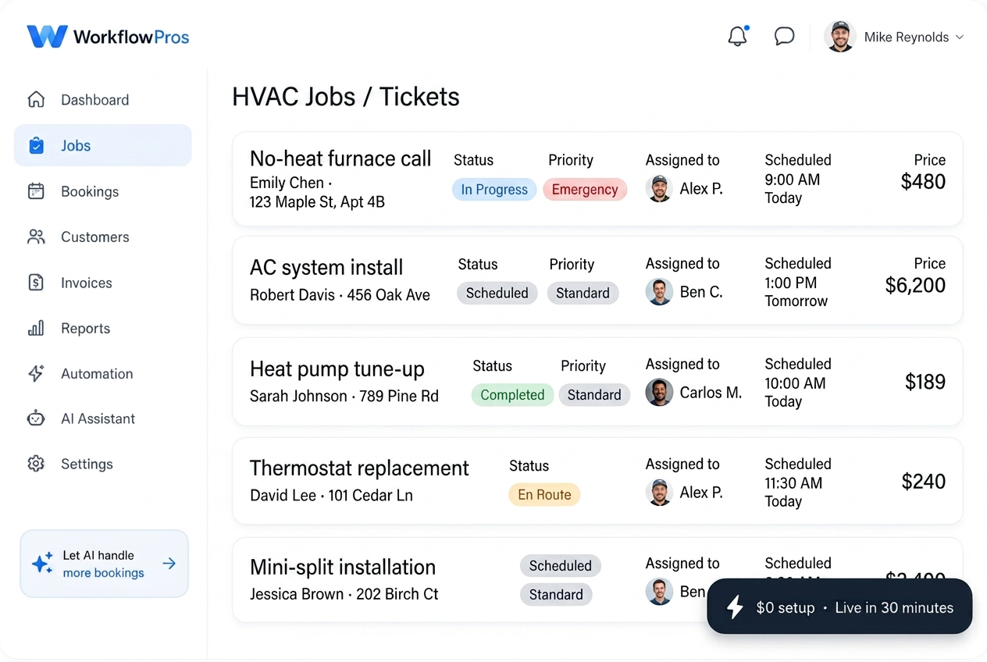Click the $480 price
The image size is (987, 662).
coord(923,182)
